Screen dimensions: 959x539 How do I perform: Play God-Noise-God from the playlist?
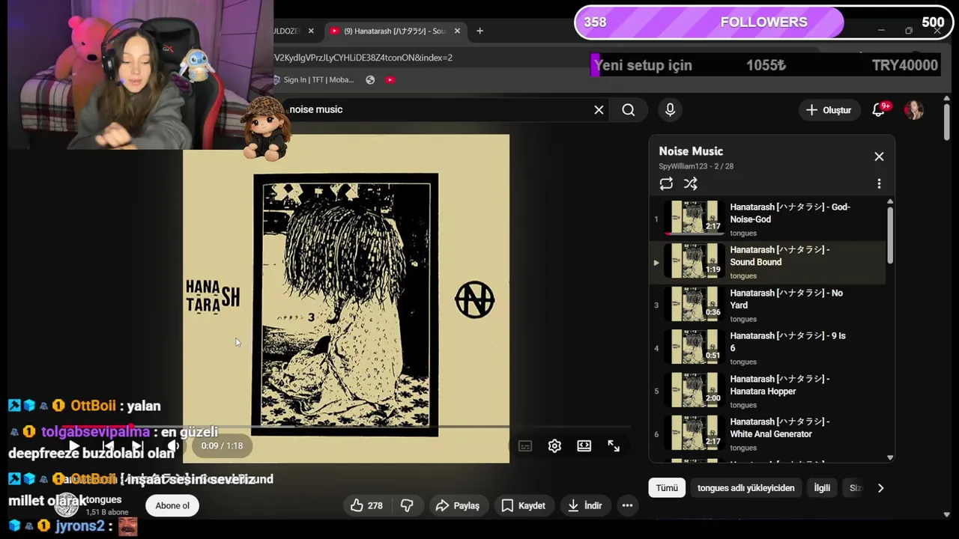768,219
